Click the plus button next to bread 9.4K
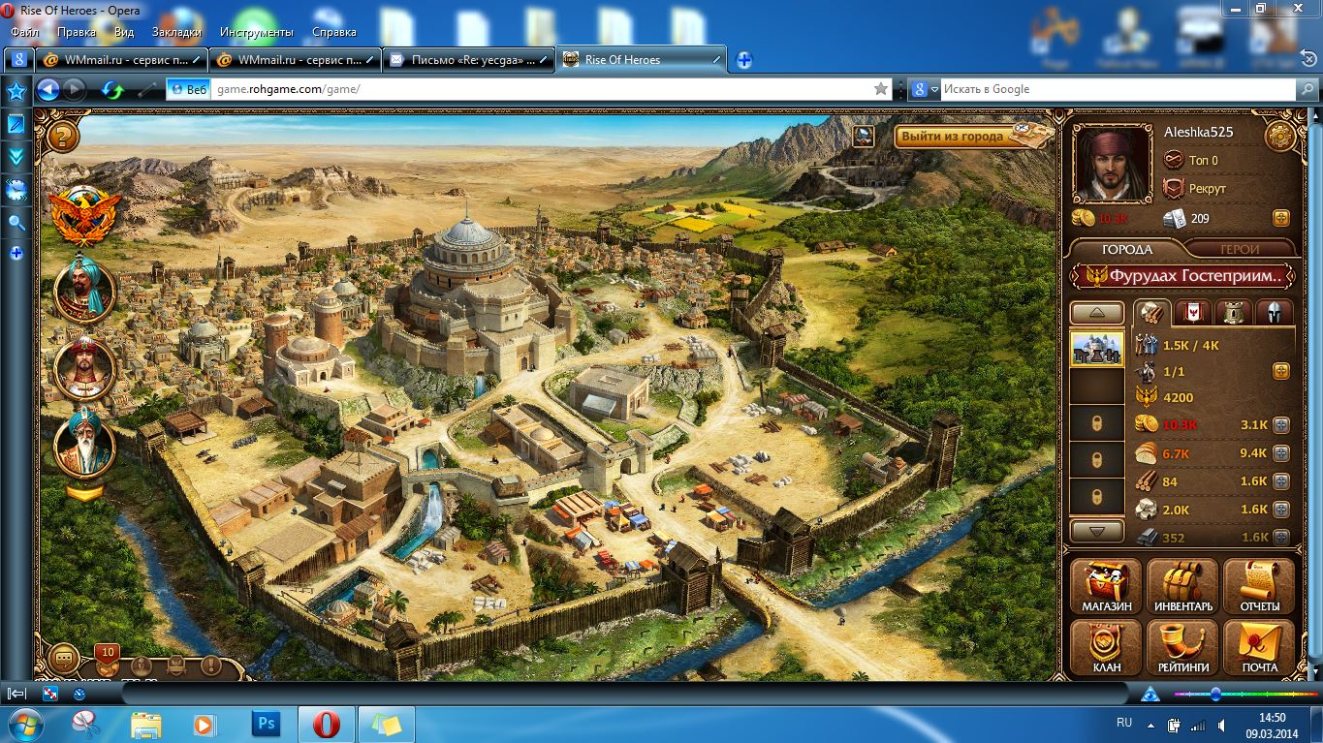 (1280, 452)
